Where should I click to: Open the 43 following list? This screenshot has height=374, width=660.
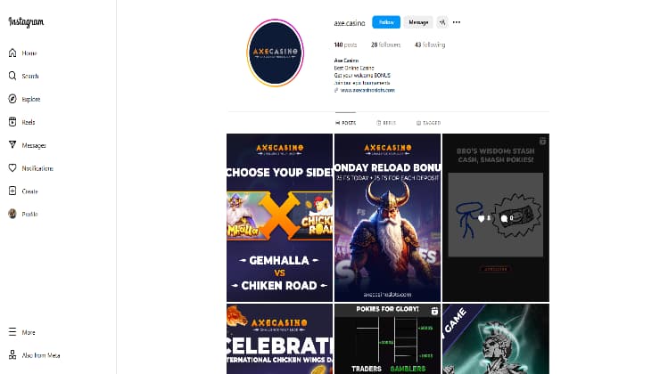430,45
